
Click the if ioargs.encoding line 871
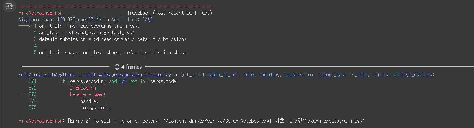coord(119,81)
